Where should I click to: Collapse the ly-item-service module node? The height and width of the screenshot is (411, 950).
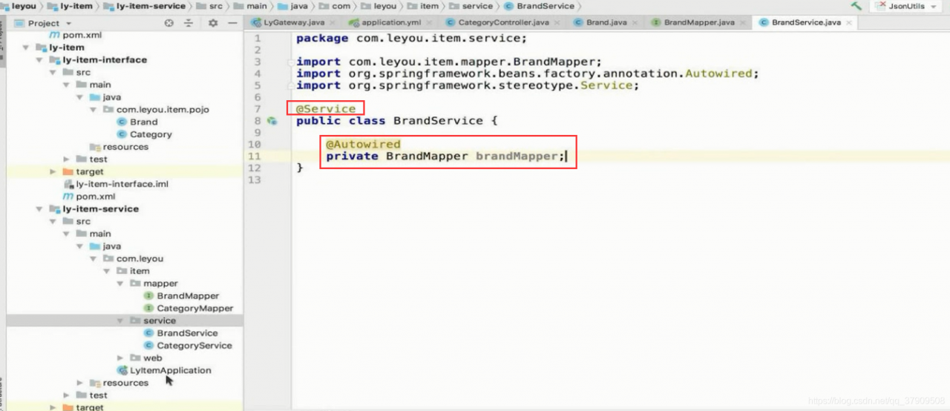40,209
